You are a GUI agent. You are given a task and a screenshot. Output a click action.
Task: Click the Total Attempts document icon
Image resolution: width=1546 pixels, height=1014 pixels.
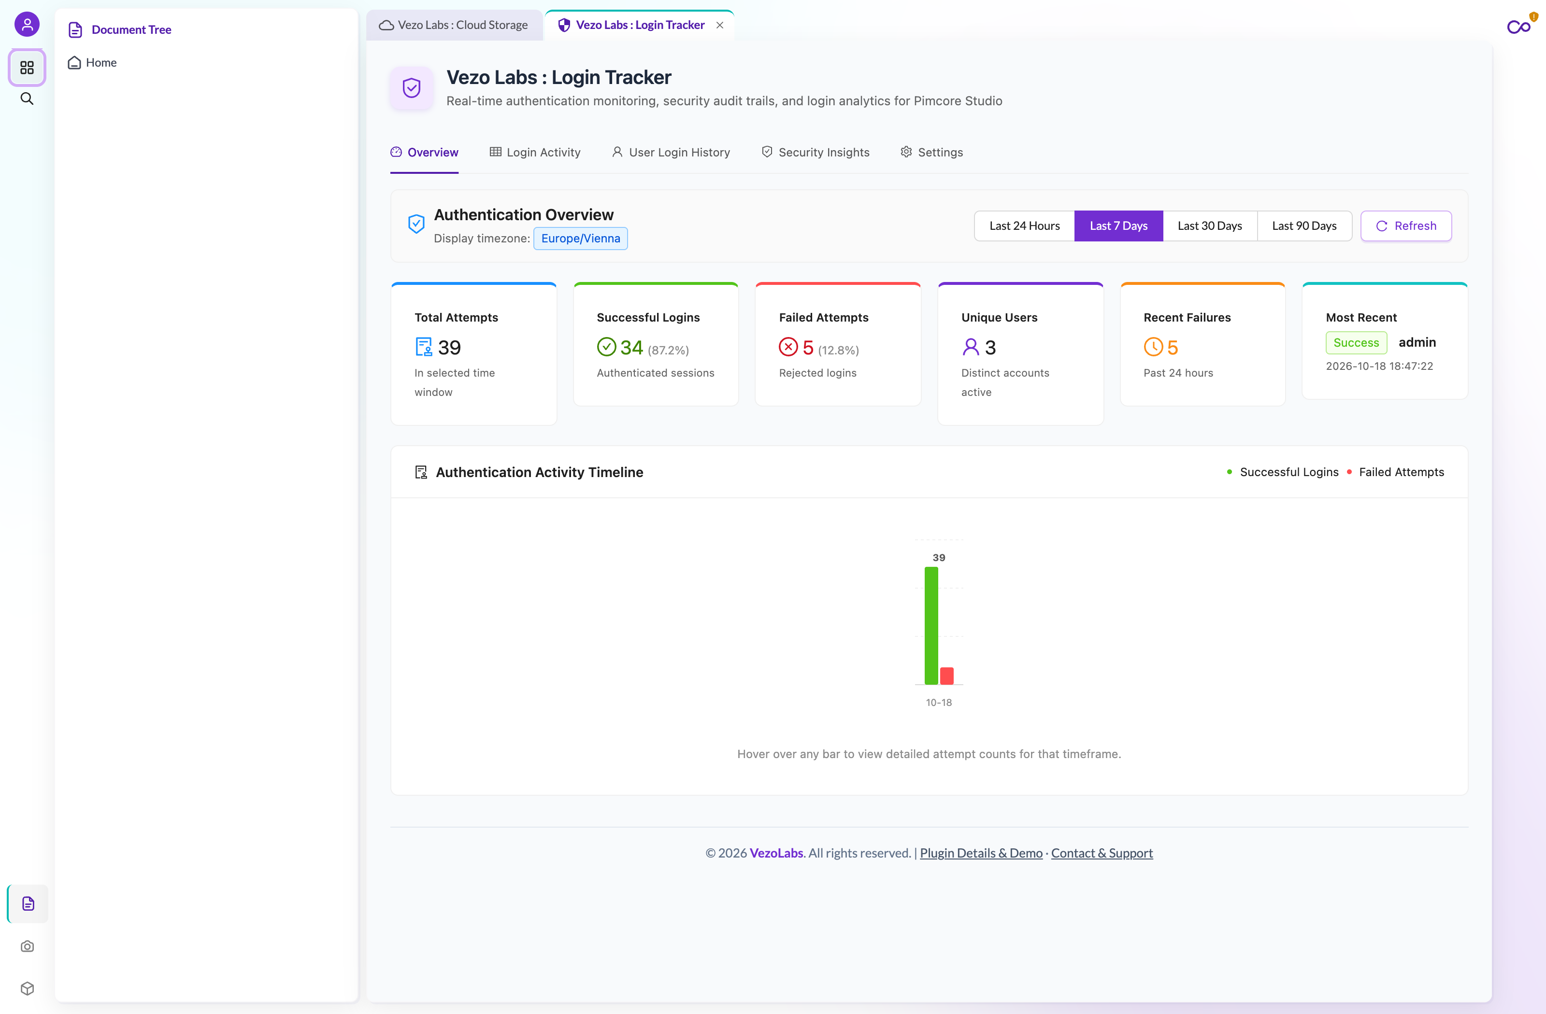click(424, 347)
